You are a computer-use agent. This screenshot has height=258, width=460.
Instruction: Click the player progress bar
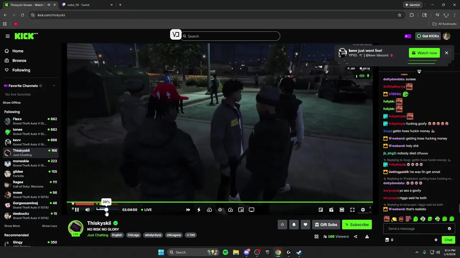click(220, 202)
